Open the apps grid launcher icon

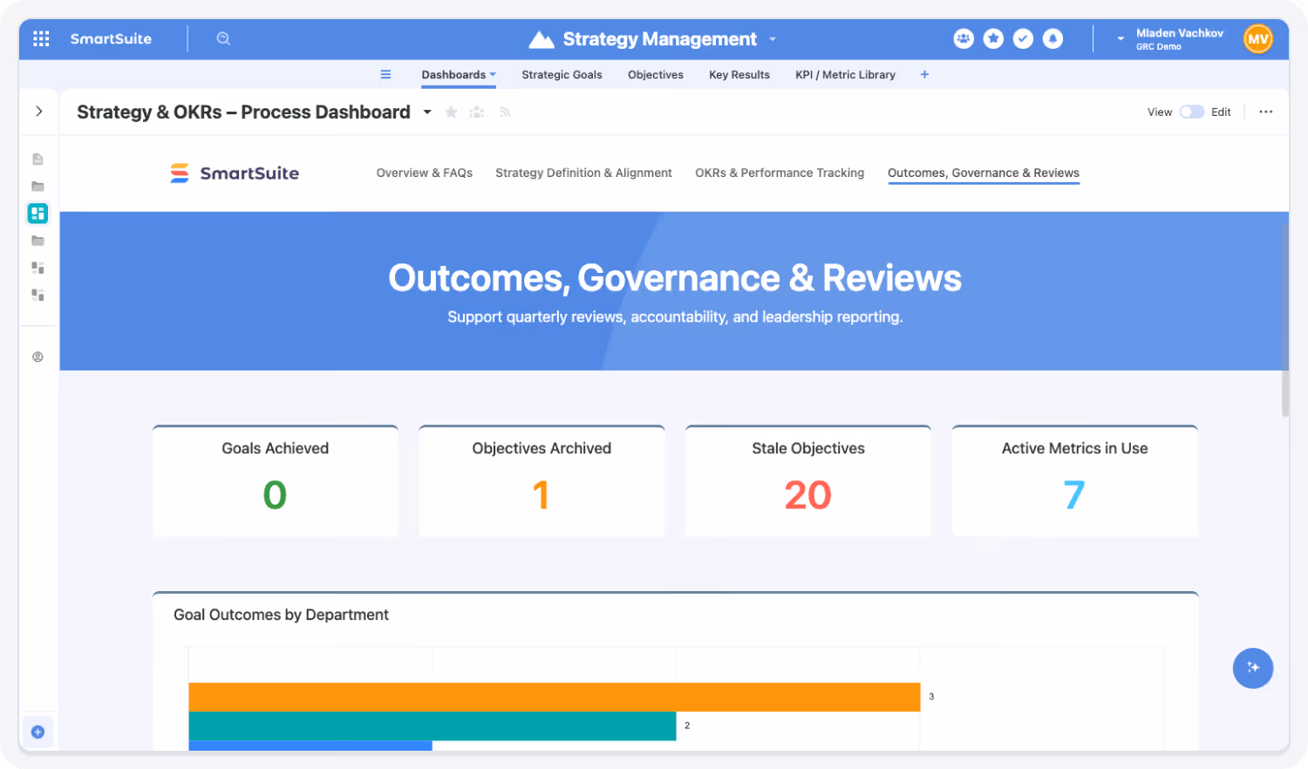point(41,38)
